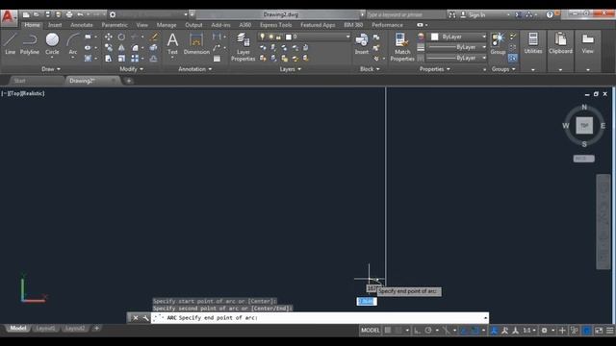Toggle polar tracking in status bar

(x=428, y=331)
